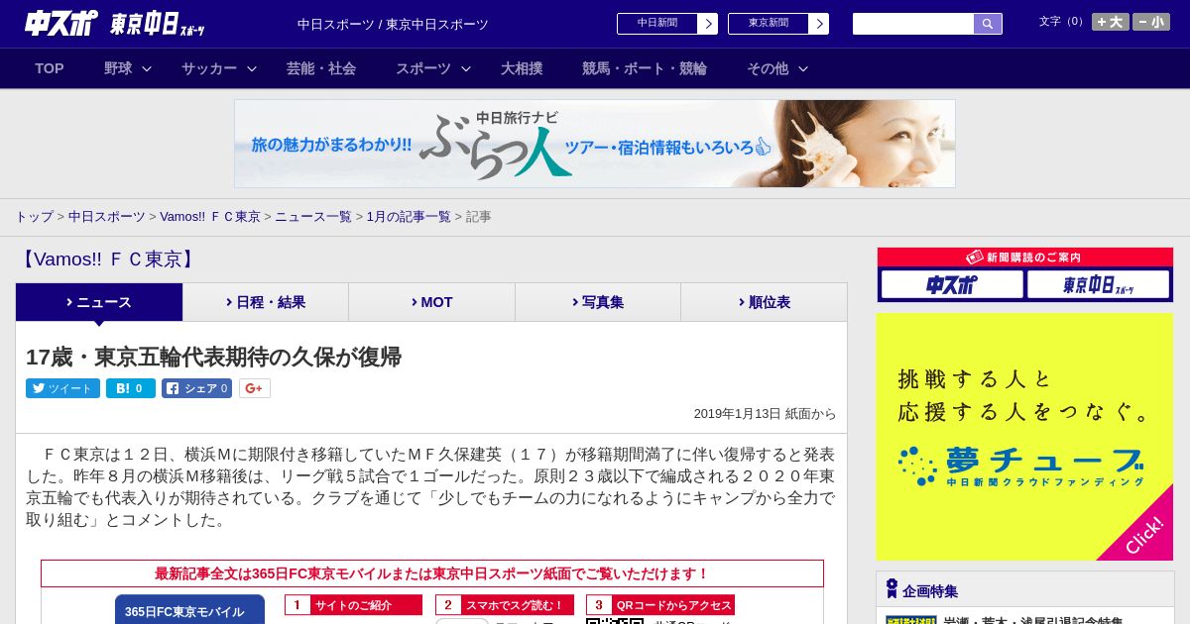Expand the サッカー dropdown chevron
1190x624 pixels.
pos(252,68)
